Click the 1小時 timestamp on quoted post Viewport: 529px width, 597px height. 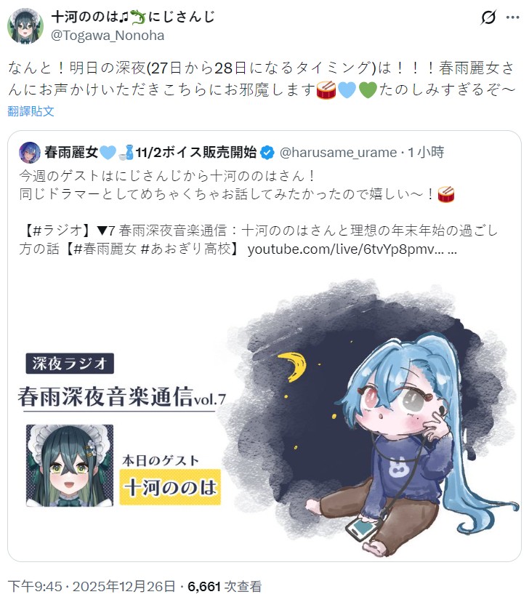[426, 153]
